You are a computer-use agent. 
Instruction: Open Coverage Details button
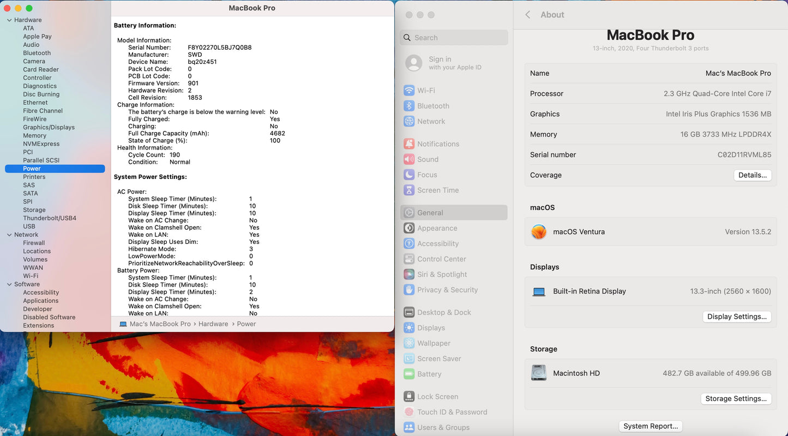(x=752, y=175)
